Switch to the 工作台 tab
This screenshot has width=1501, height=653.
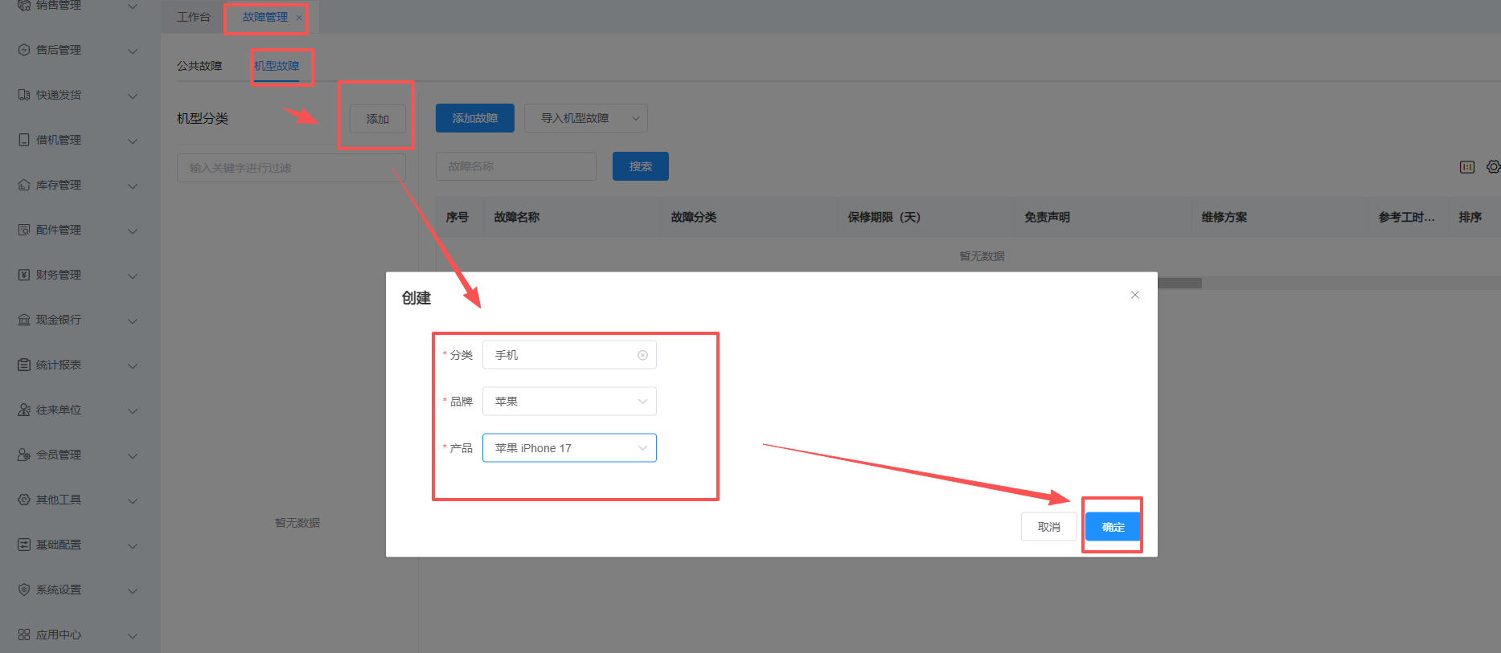[193, 17]
